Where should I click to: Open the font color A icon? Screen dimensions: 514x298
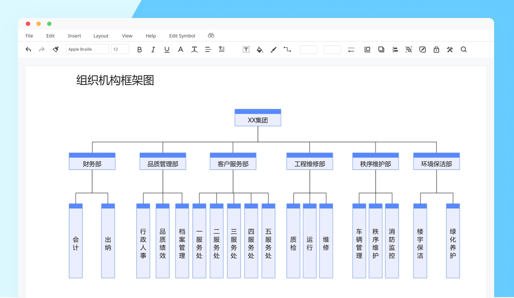coord(181,50)
